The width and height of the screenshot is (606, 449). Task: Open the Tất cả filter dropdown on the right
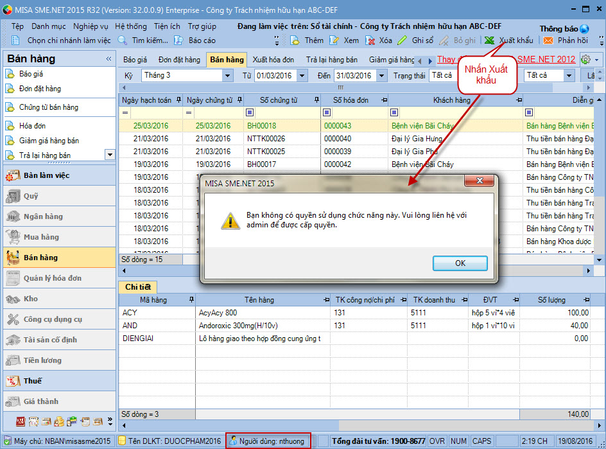click(569, 75)
